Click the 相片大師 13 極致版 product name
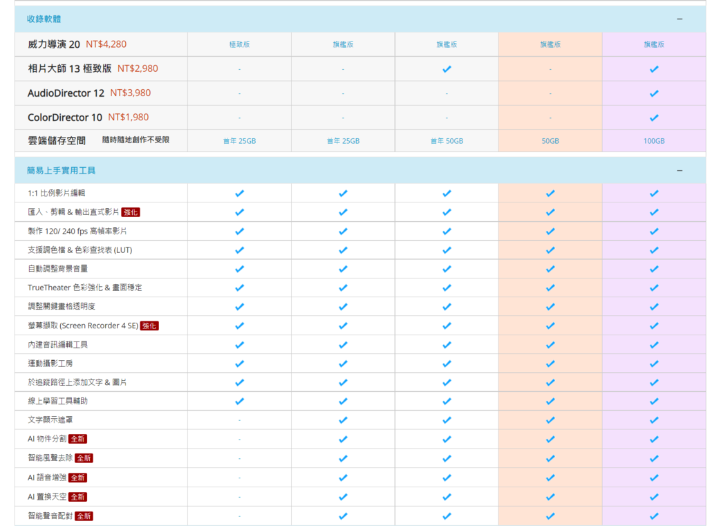 point(70,69)
